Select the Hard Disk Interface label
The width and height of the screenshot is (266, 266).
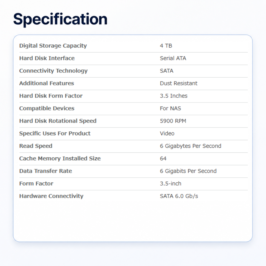[47, 58]
